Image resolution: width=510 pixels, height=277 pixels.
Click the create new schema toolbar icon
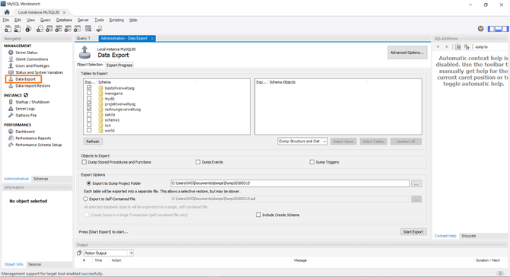[x=40, y=29]
